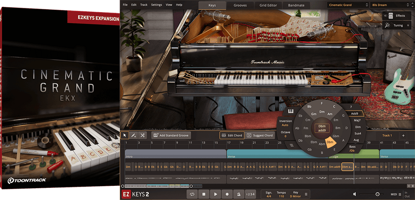Click the record button
The image size is (415, 200).
(227, 194)
